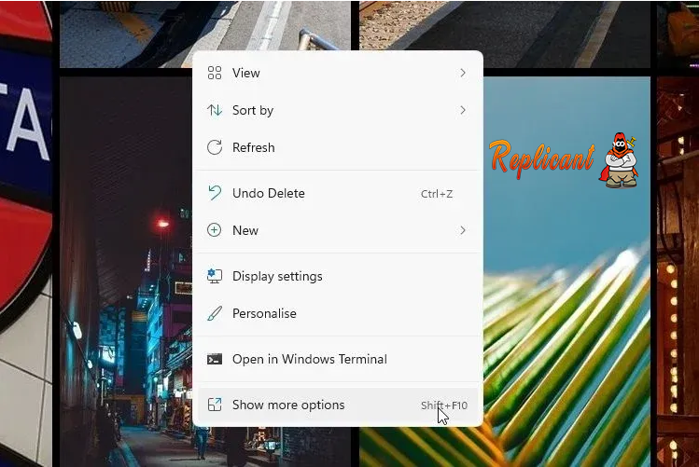Click the Ctrl+Z shortcut label

click(x=437, y=194)
